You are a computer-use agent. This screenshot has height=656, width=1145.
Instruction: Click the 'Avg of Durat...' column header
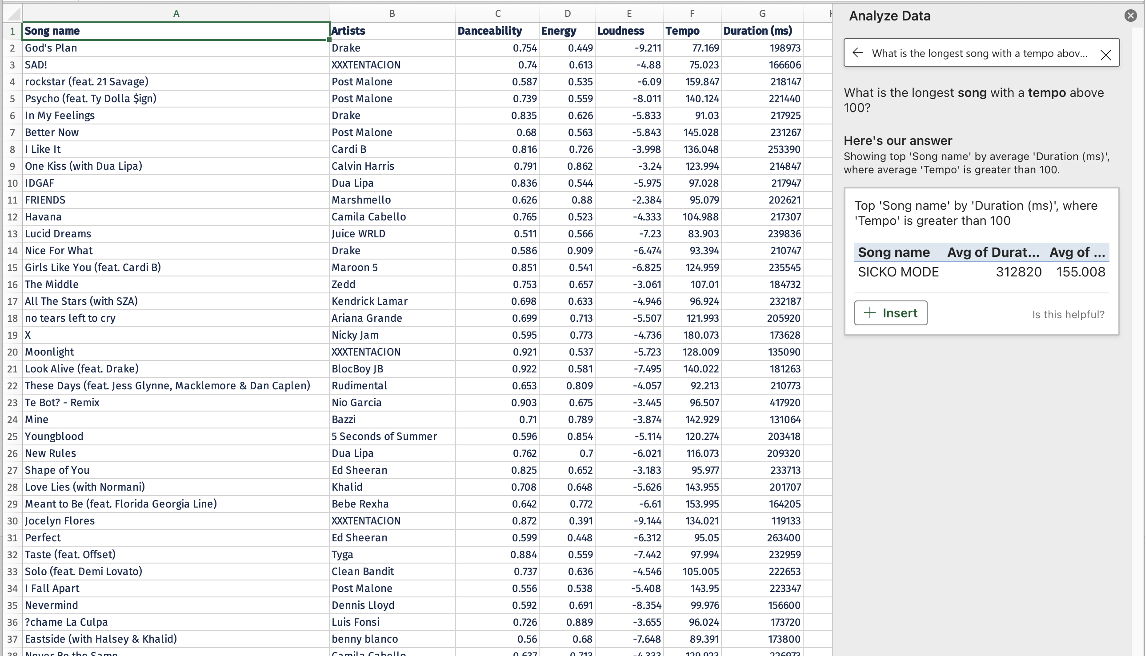pyautogui.click(x=993, y=252)
